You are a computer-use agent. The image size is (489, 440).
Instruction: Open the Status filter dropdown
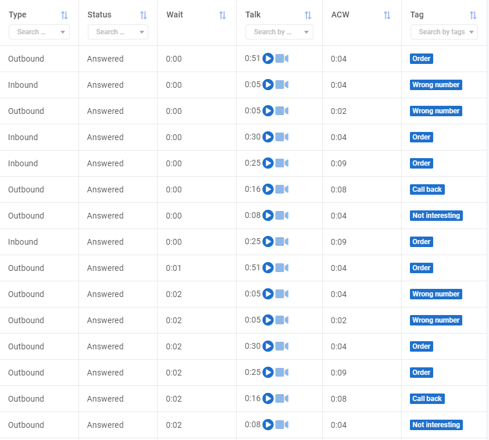(x=118, y=32)
